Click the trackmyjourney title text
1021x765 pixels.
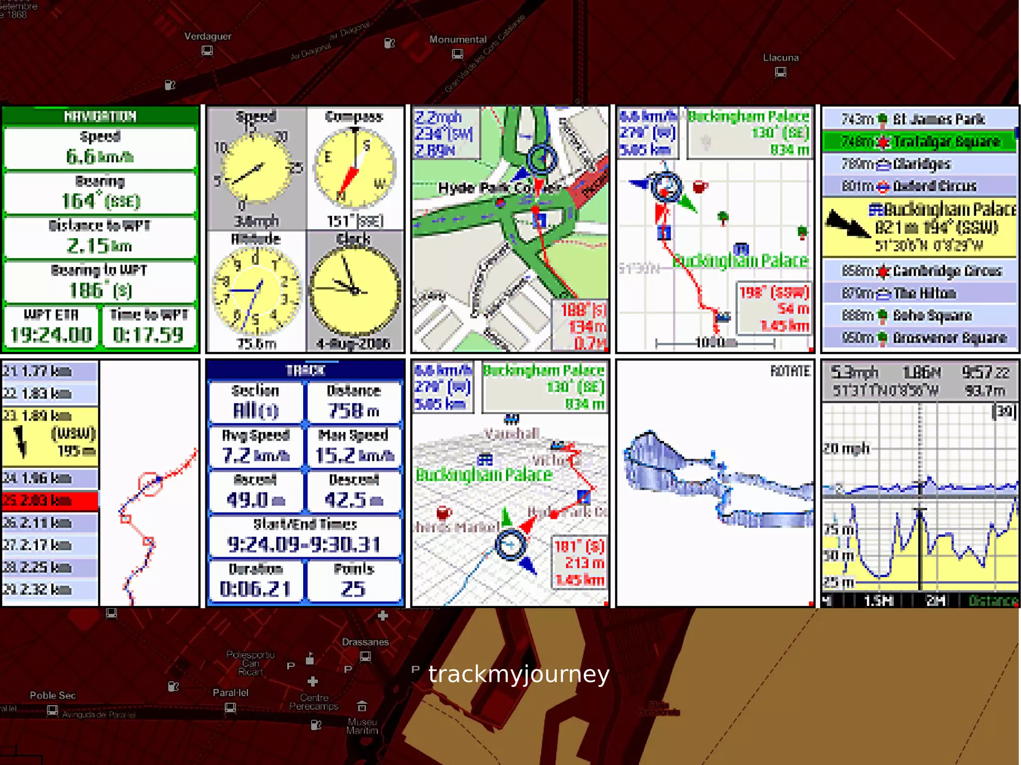518,674
